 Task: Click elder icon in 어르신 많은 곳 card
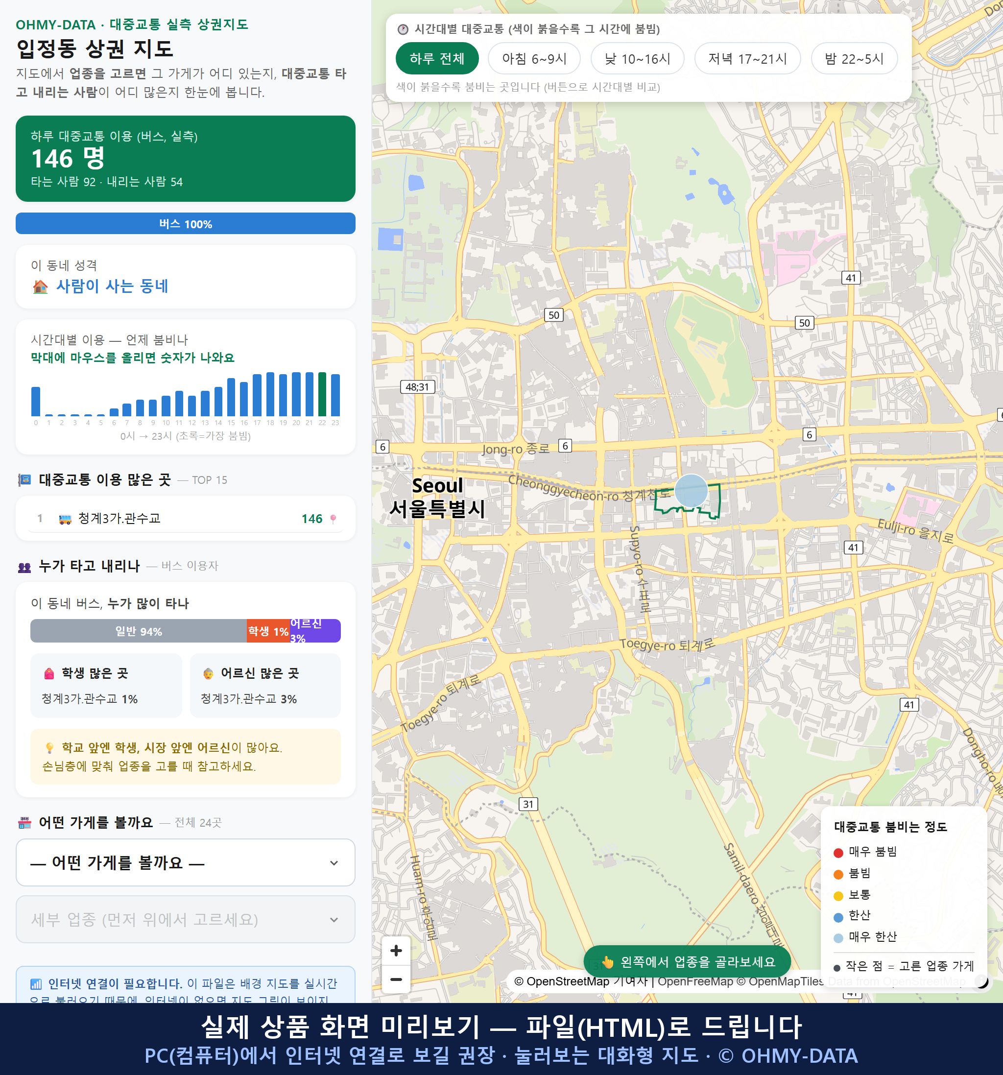[x=208, y=673]
